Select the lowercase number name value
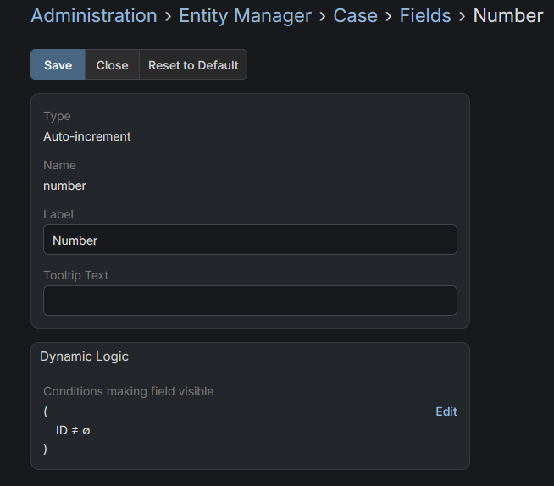 pyautogui.click(x=64, y=185)
